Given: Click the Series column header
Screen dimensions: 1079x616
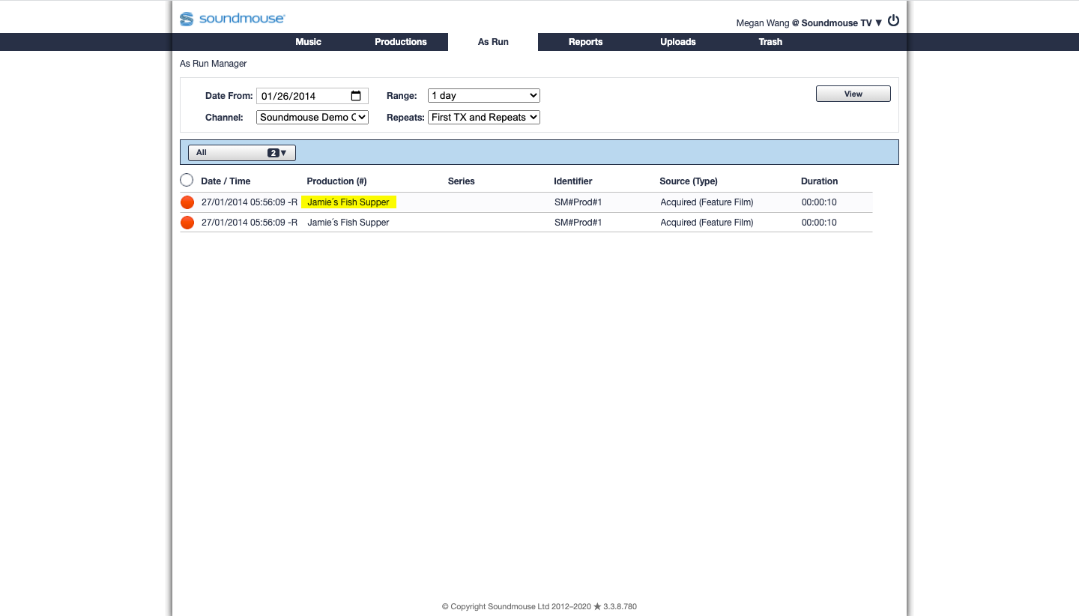Looking at the screenshot, I should point(462,181).
